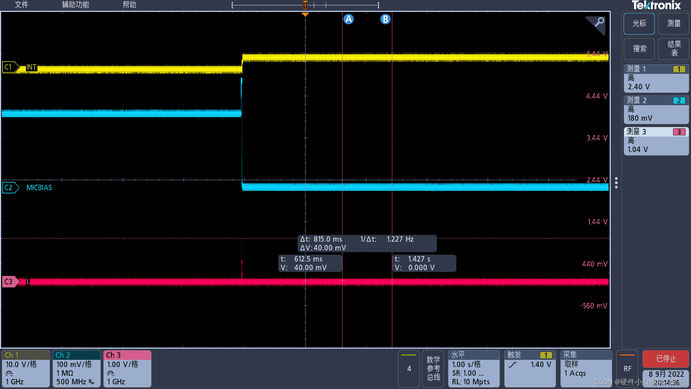
Task: Click the Ch 3 probe icon
Action: point(111,373)
